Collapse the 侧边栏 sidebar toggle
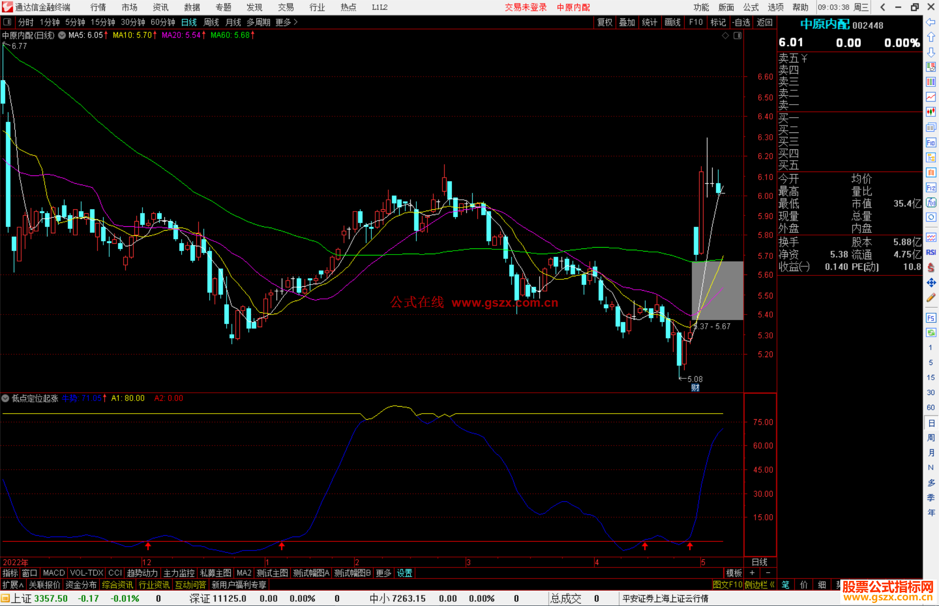This screenshot has height=606, width=939. point(759,585)
